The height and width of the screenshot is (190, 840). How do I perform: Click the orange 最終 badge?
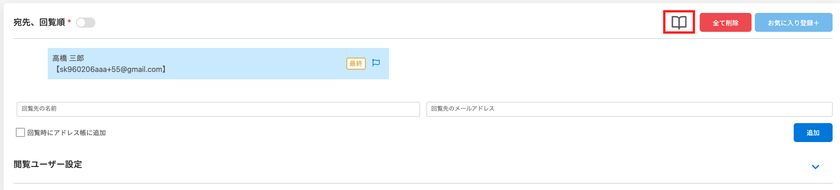click(356, 64)
